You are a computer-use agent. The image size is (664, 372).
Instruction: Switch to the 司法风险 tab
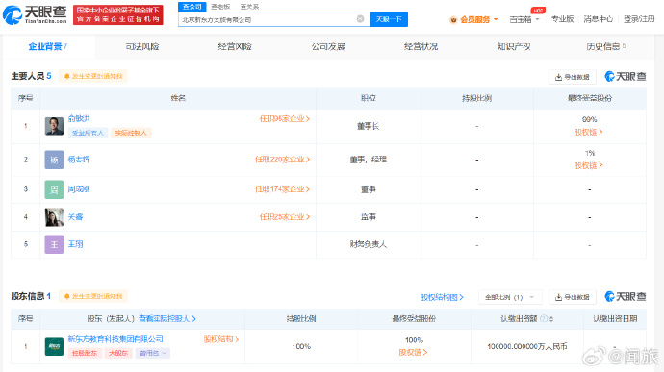[142, 46]
